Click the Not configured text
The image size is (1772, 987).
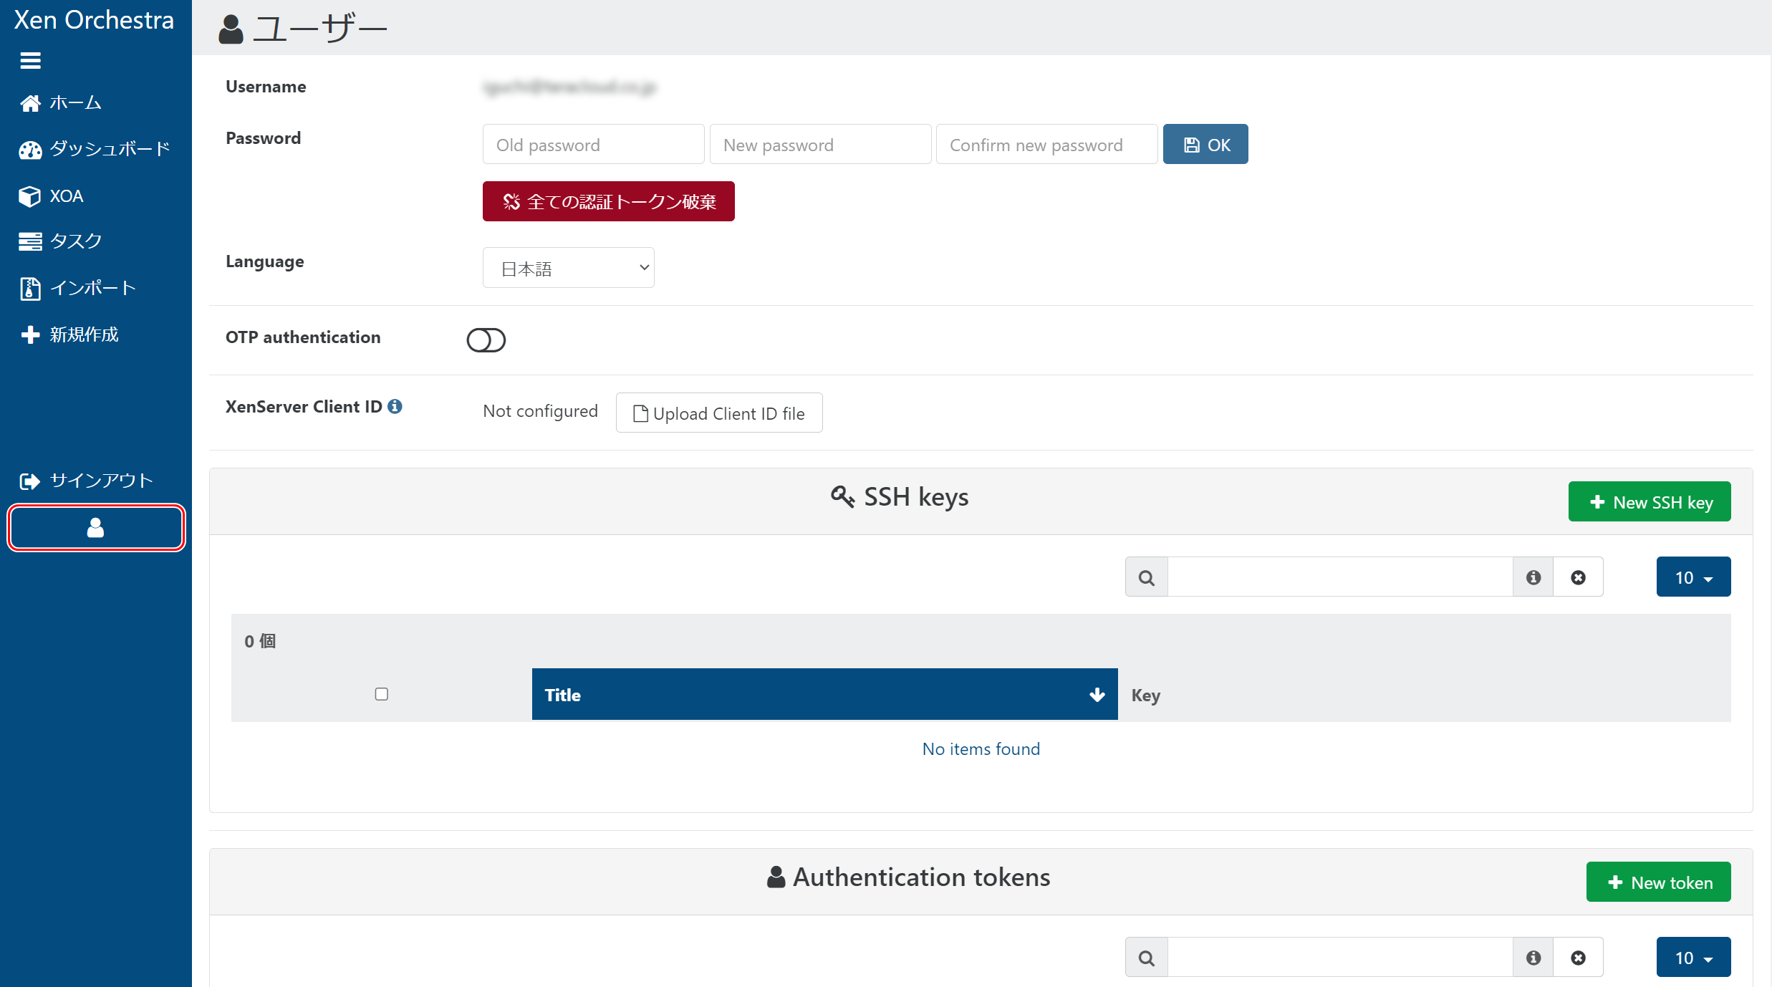coord(541,411)
